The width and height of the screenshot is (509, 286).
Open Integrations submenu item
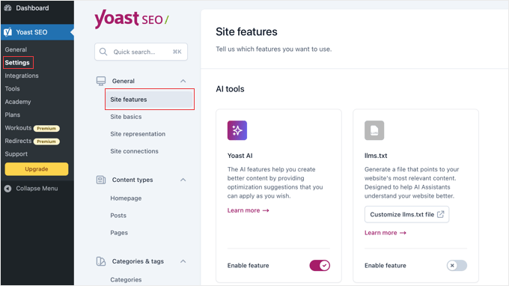(x=22, y=76)
